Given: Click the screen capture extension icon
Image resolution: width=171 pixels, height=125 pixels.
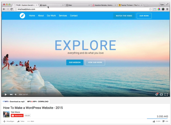Looking at the screenshot, I should click(155, 9).
